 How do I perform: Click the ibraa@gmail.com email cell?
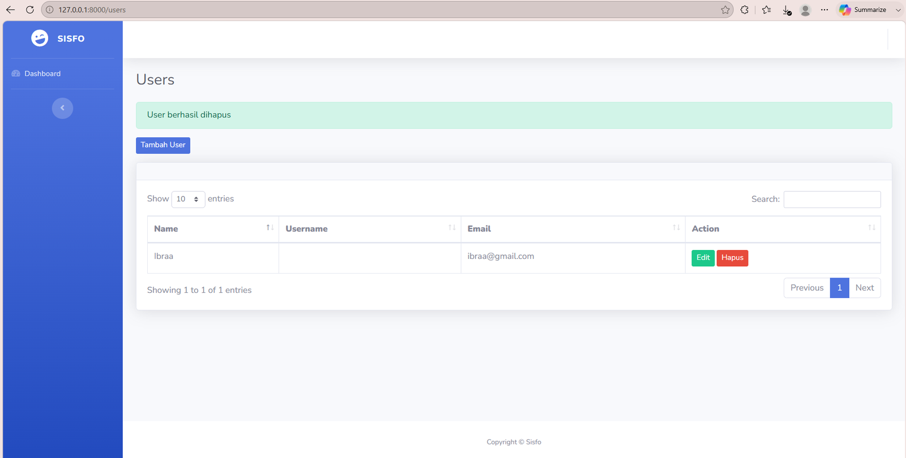[573, 258]
